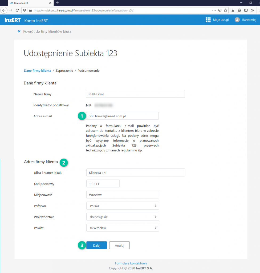
Task: Click the Copyright 2020 InsERT S.A. text
Action: [131, 268]
